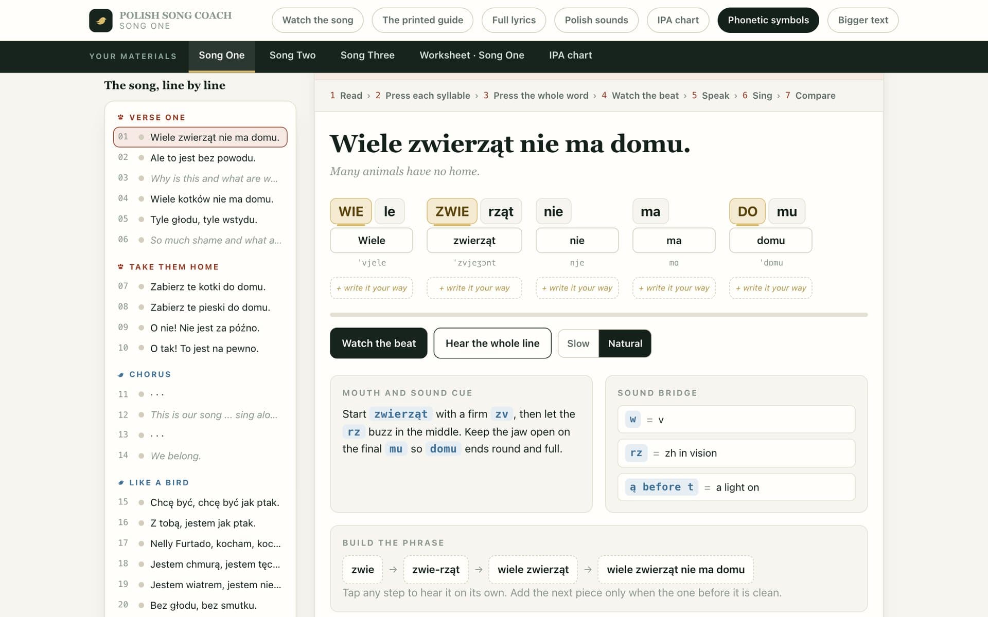Go to step 7 Compare
Viewport: 988px width, 617px height.
coord(810,96)
